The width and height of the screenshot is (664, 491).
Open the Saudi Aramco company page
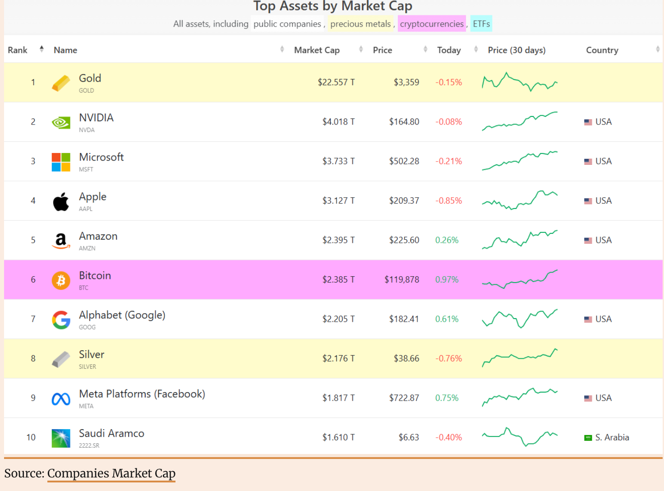click(x=111, y=434)
